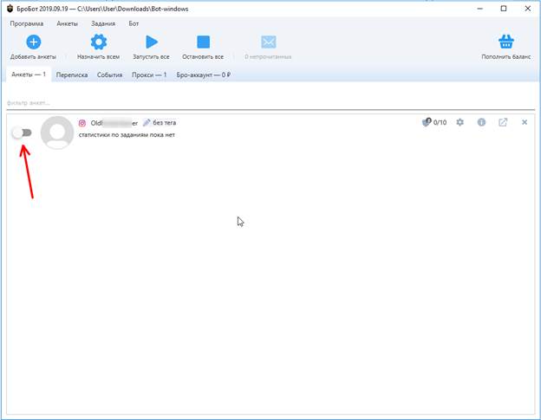
Task: Open profile settings gear in row
Action: pos(460,122)
